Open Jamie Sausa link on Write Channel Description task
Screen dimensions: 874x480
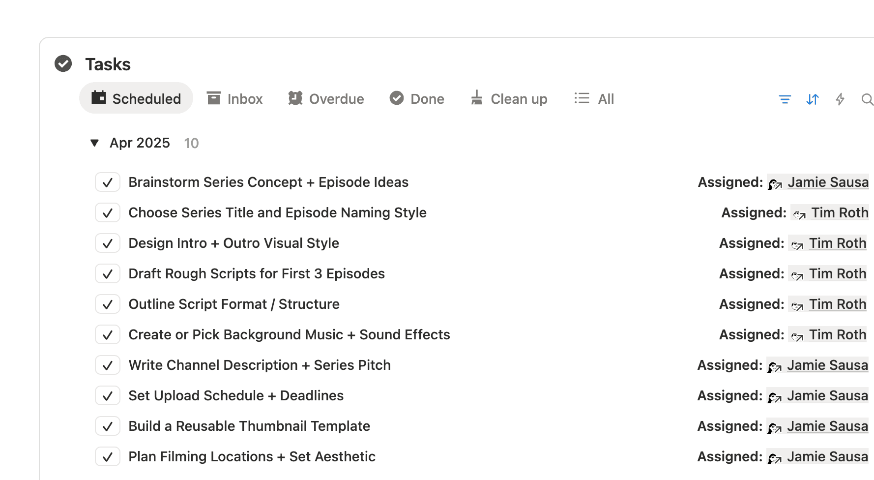827,365
